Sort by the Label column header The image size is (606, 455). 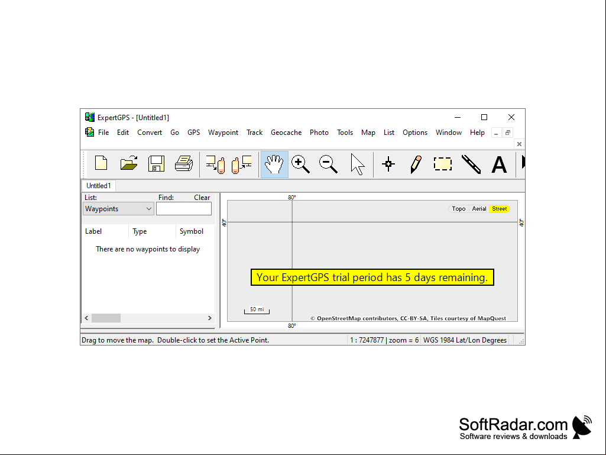pos(105,231)
